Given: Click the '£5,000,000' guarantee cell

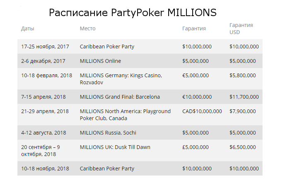Looking at the screenshot, I should (x=195, y=147).
